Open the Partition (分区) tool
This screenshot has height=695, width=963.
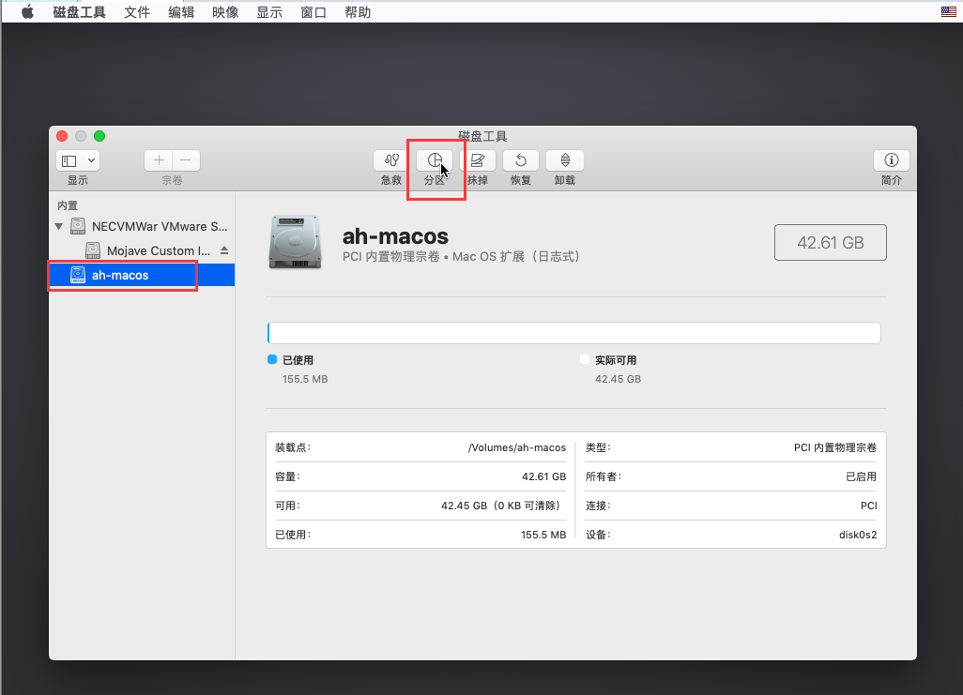coord(434,160)
